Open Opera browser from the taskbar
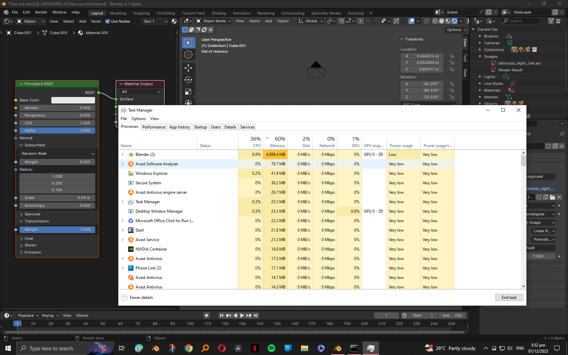 pyautogui.click(x=222, y=348)
